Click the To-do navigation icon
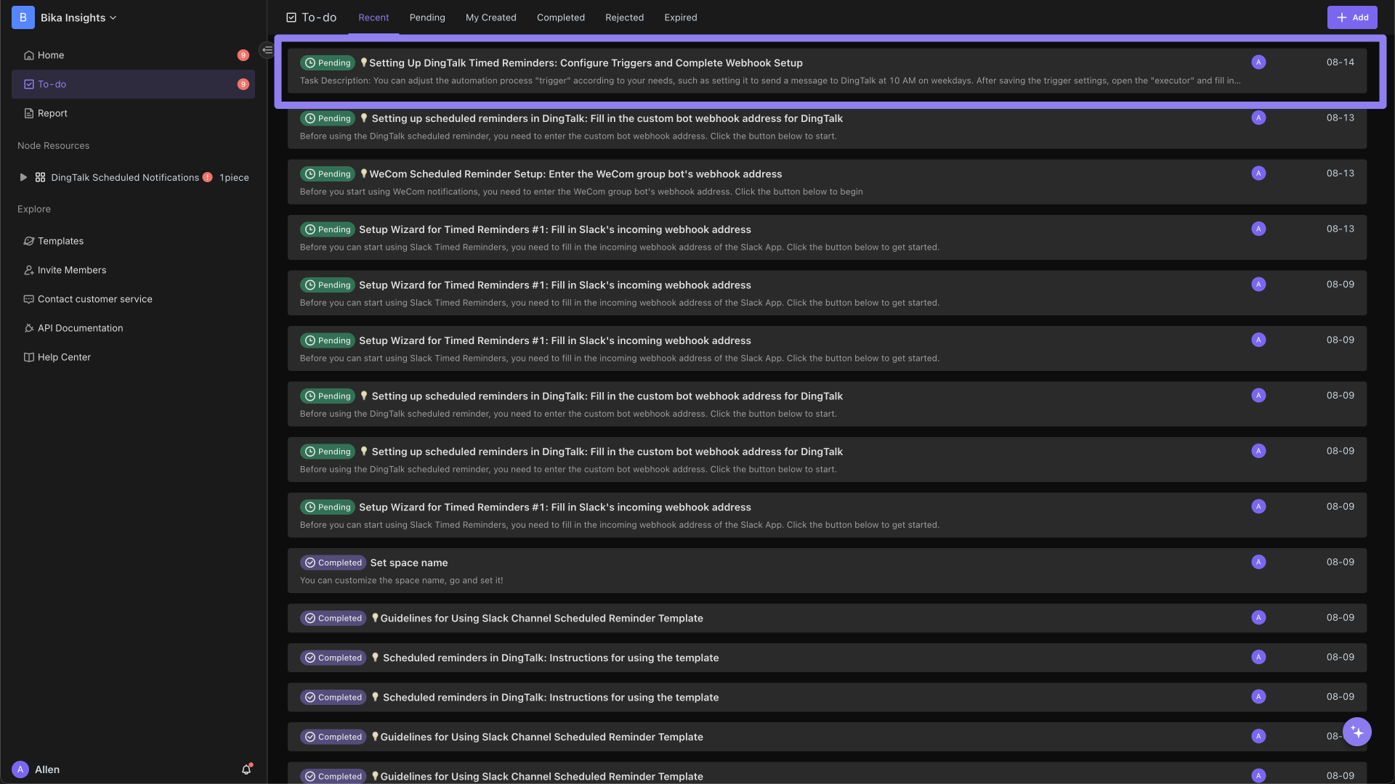The image size is (1395, 784). pyautogui.click(x=28, y=84)
